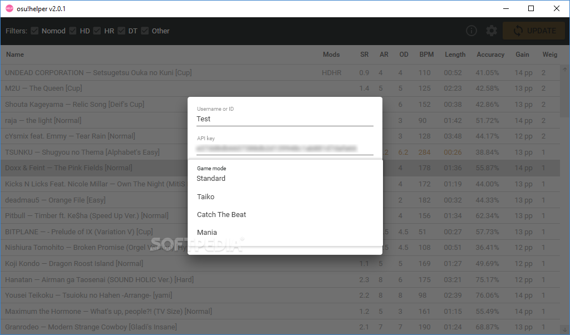Select Pitbull Timber ft. Ke$ha row

[281, 216]
